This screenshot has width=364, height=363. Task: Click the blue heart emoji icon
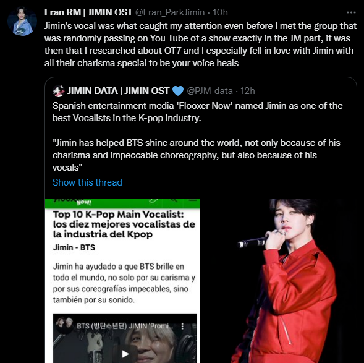tap(178, 91)
